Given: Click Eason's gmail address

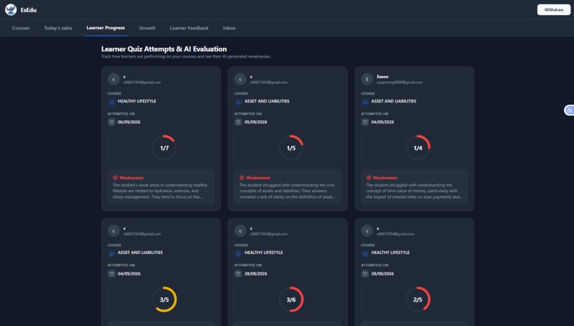Looking at the screenshot, I should [400, 83].
